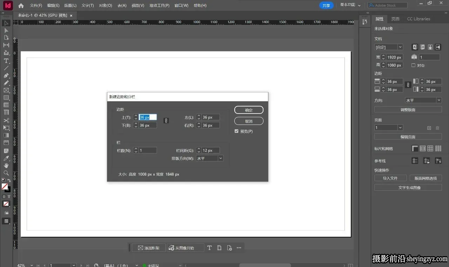Toggle the 对页 facing pages checkbox
449x267 pixels.
pos(414,65)
